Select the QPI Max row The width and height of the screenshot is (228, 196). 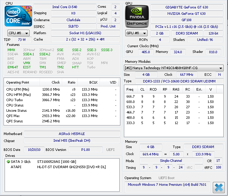[62, 116]
